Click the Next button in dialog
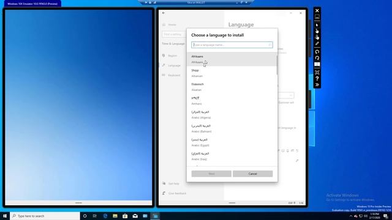 211,174
